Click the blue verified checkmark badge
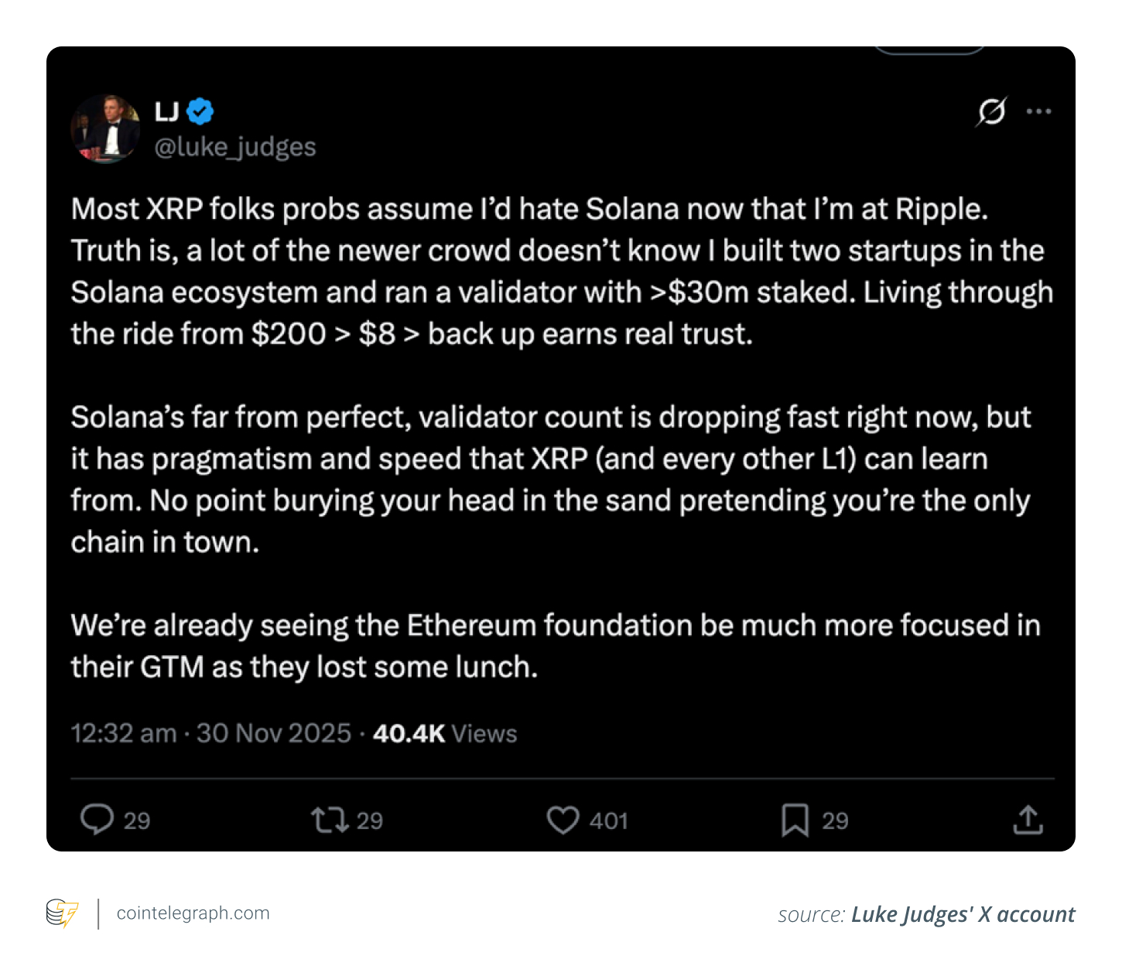Image resolution: width=1122 pixels, height=976 pixels. coord(200,111)
